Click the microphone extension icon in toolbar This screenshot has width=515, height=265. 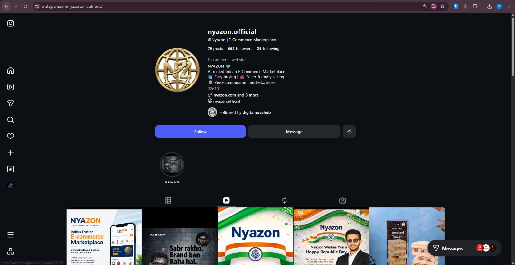tap(465, 6)
